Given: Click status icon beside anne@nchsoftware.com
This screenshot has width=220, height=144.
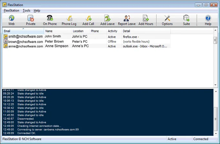Looking at the screenshot, I should tap(5, 46).
